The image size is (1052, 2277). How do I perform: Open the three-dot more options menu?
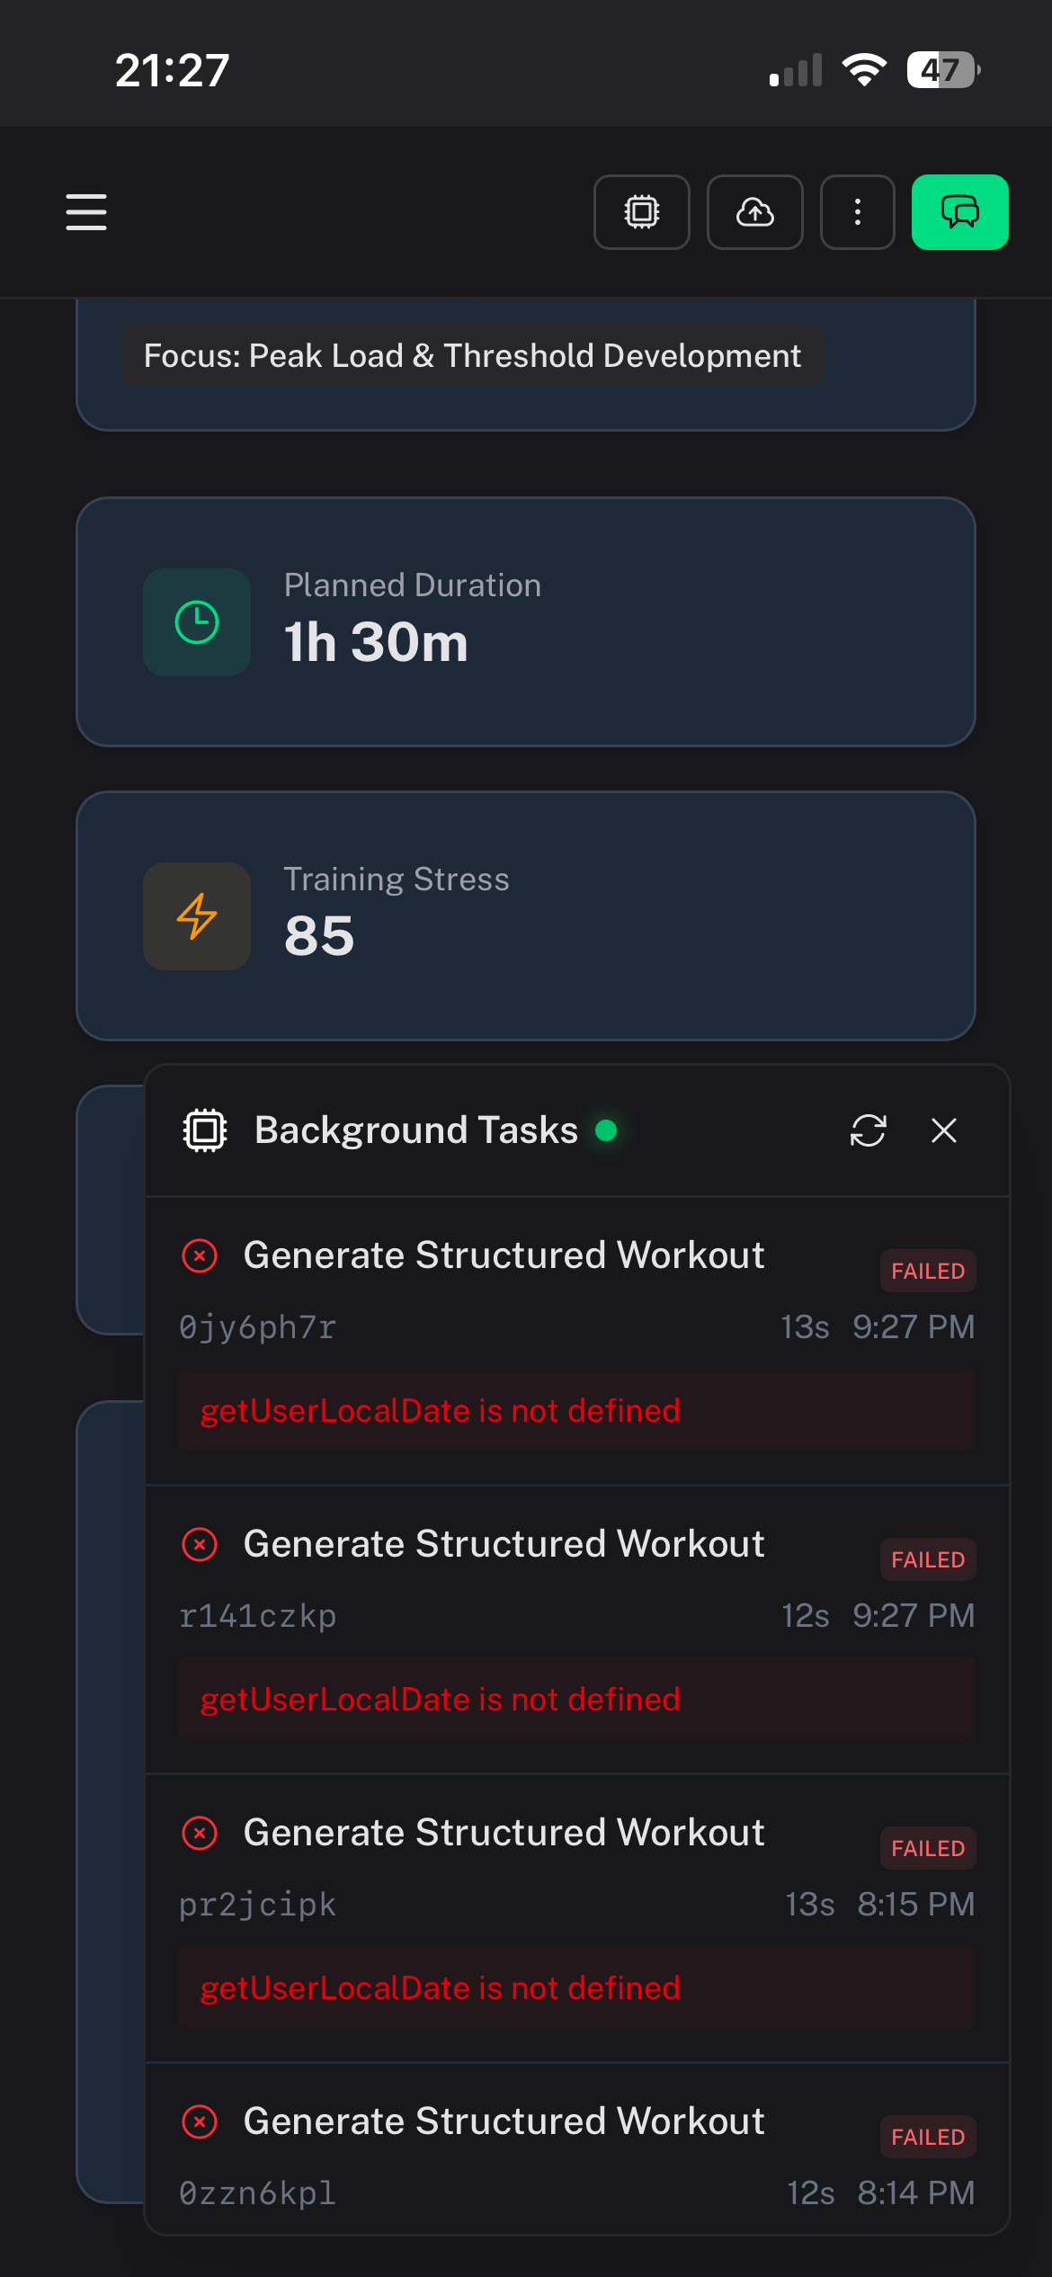858,212
